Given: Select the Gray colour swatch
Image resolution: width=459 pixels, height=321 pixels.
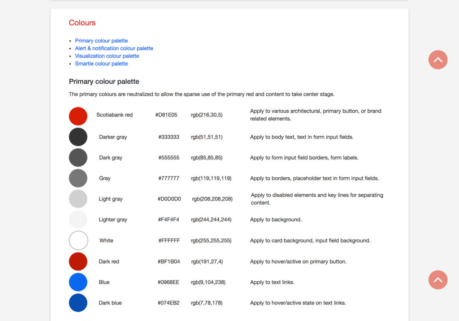Looking at the screenshot, I should click(x=78, y=178).
